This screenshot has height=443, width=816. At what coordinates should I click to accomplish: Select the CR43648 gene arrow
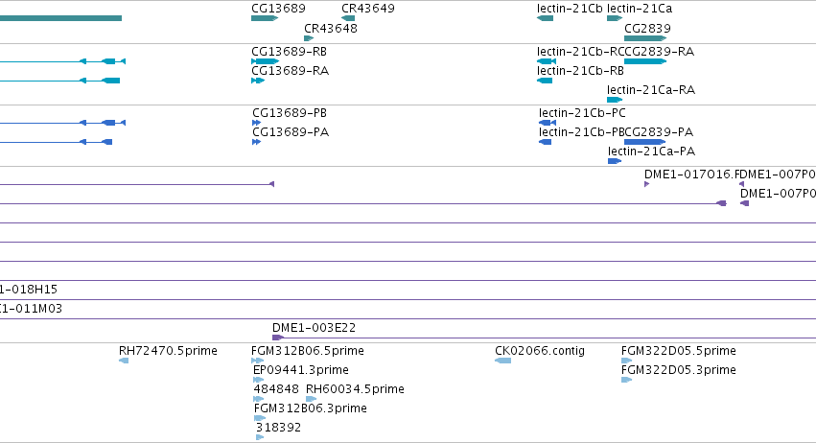click(309, 38)
